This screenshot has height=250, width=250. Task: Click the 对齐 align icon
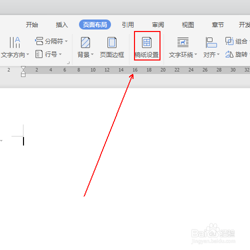click(x=211, y=42)
